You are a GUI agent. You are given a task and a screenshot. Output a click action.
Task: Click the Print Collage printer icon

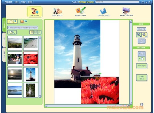pos(126,12)
